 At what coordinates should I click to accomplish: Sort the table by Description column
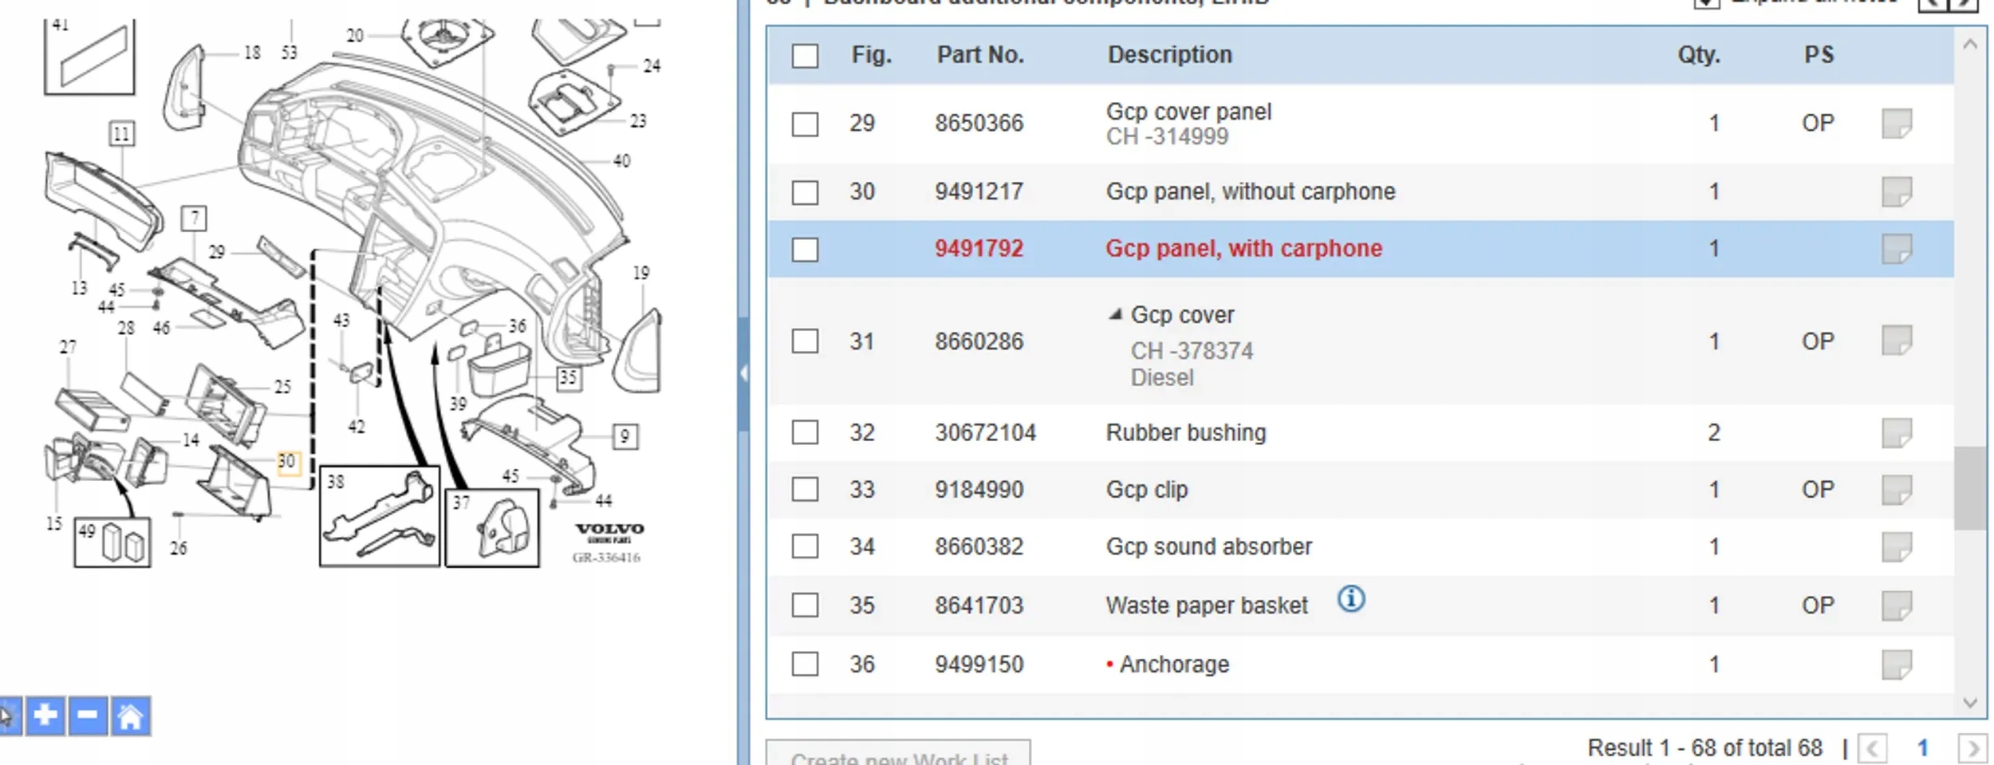[1169, 55]
